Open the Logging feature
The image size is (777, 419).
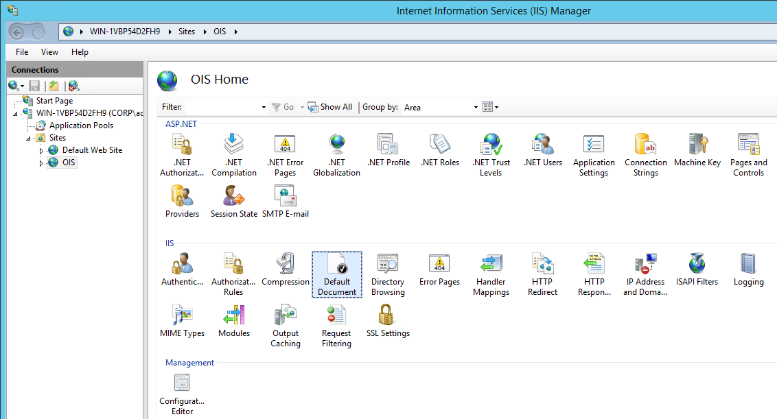click(x=749, y=270)
